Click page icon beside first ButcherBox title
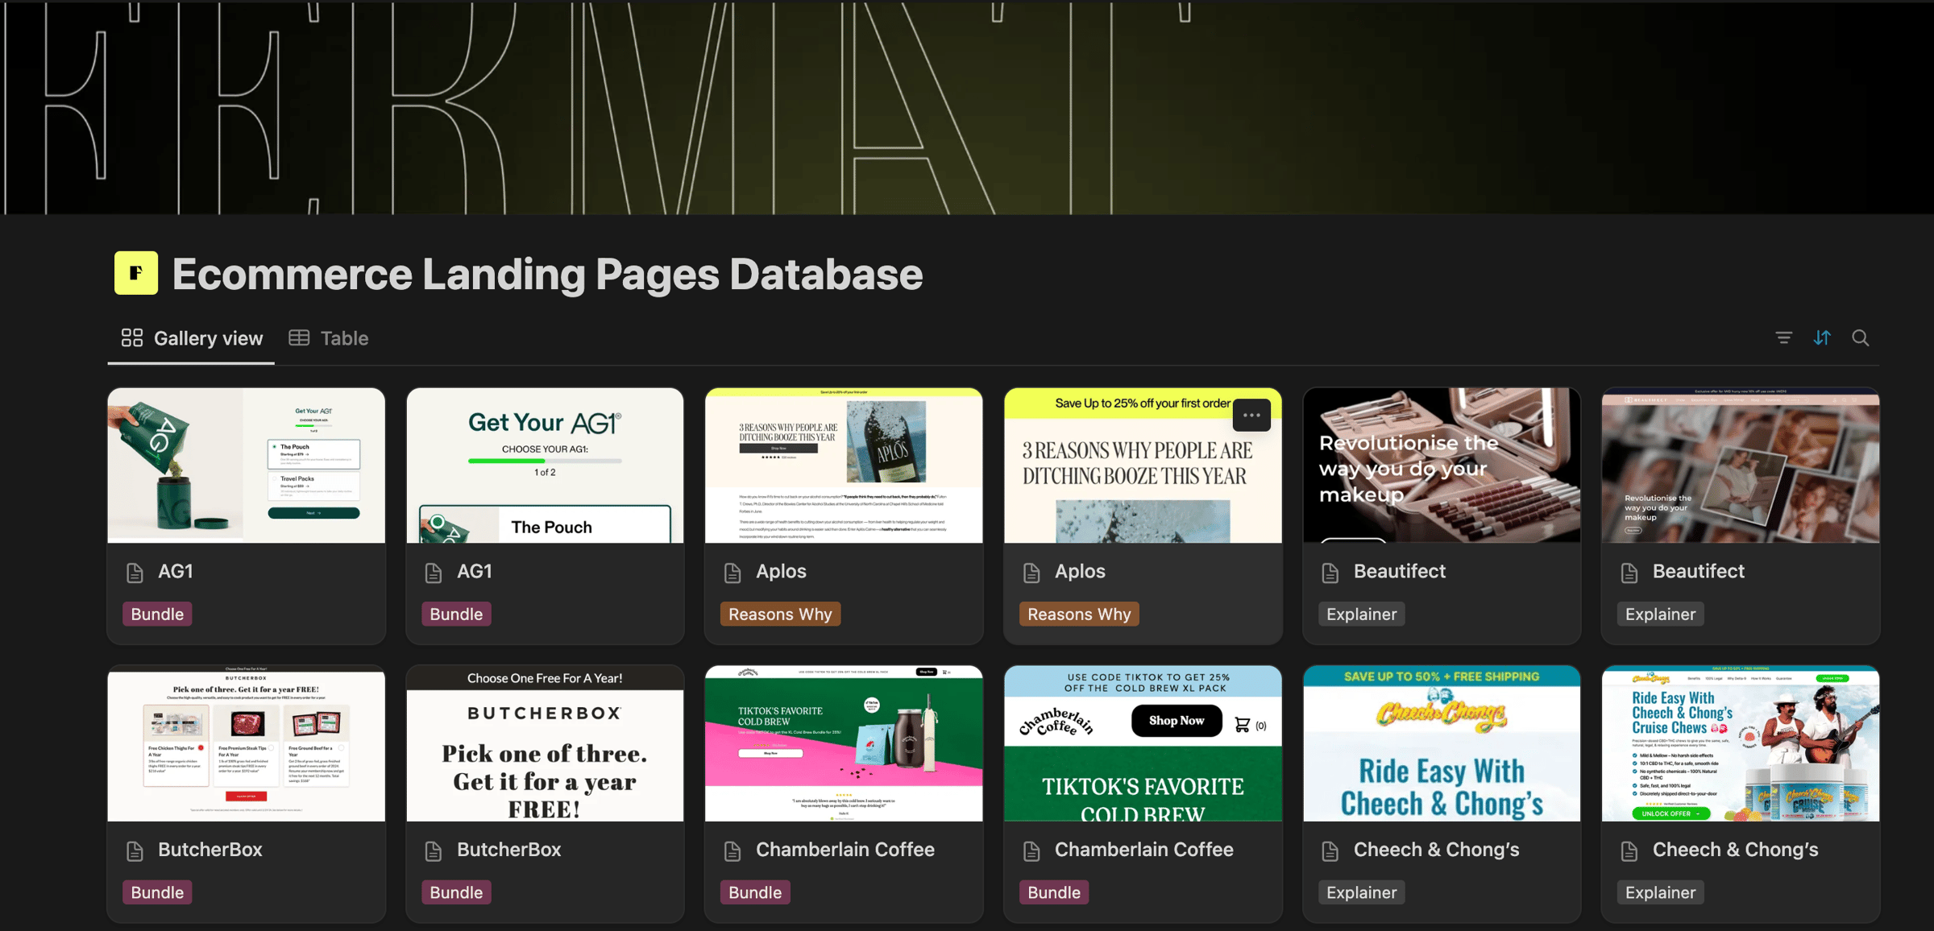The height and width of the screenshot is (931, 1934). [135, 850]
